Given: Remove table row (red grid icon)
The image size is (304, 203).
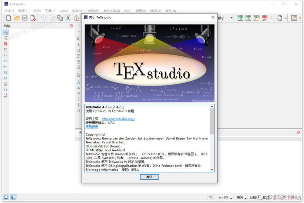Looking at the screenshot, I should point(264,18).
